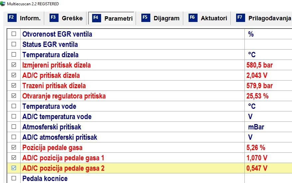Screen dimensions: 292x183
Task: Open the Aktuatori tab
Action: click(208, 18)
